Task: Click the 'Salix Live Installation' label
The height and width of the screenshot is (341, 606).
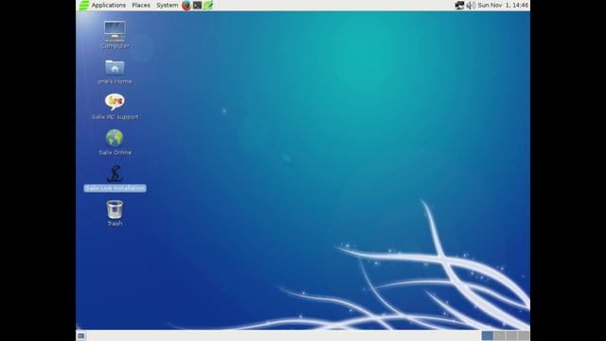Action: click(115, 188)
